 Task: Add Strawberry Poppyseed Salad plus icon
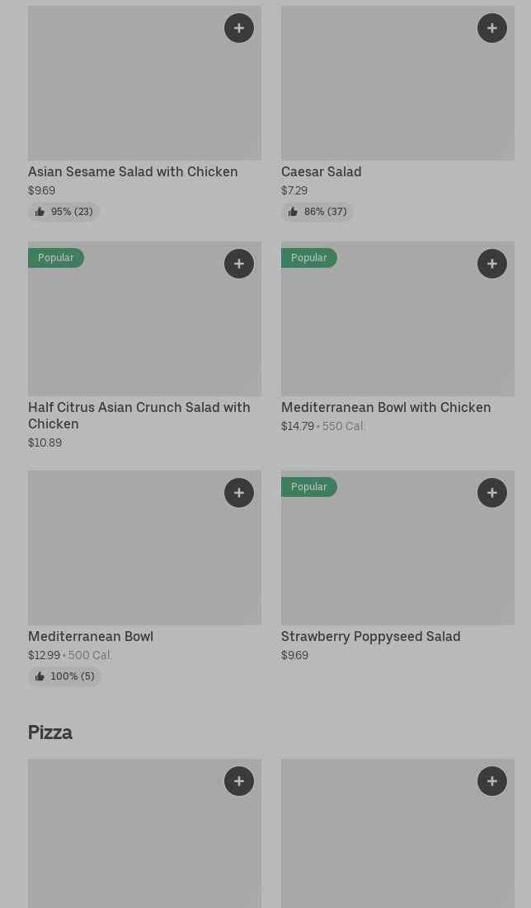click(x=492, y=493)
